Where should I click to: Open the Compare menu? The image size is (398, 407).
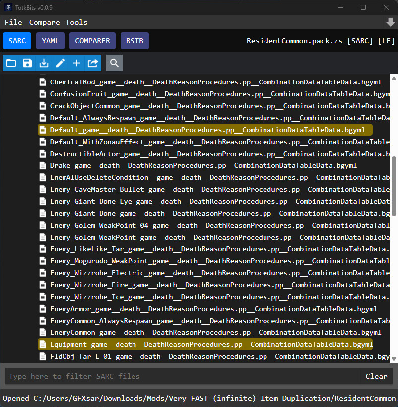(x=44, y=22)
